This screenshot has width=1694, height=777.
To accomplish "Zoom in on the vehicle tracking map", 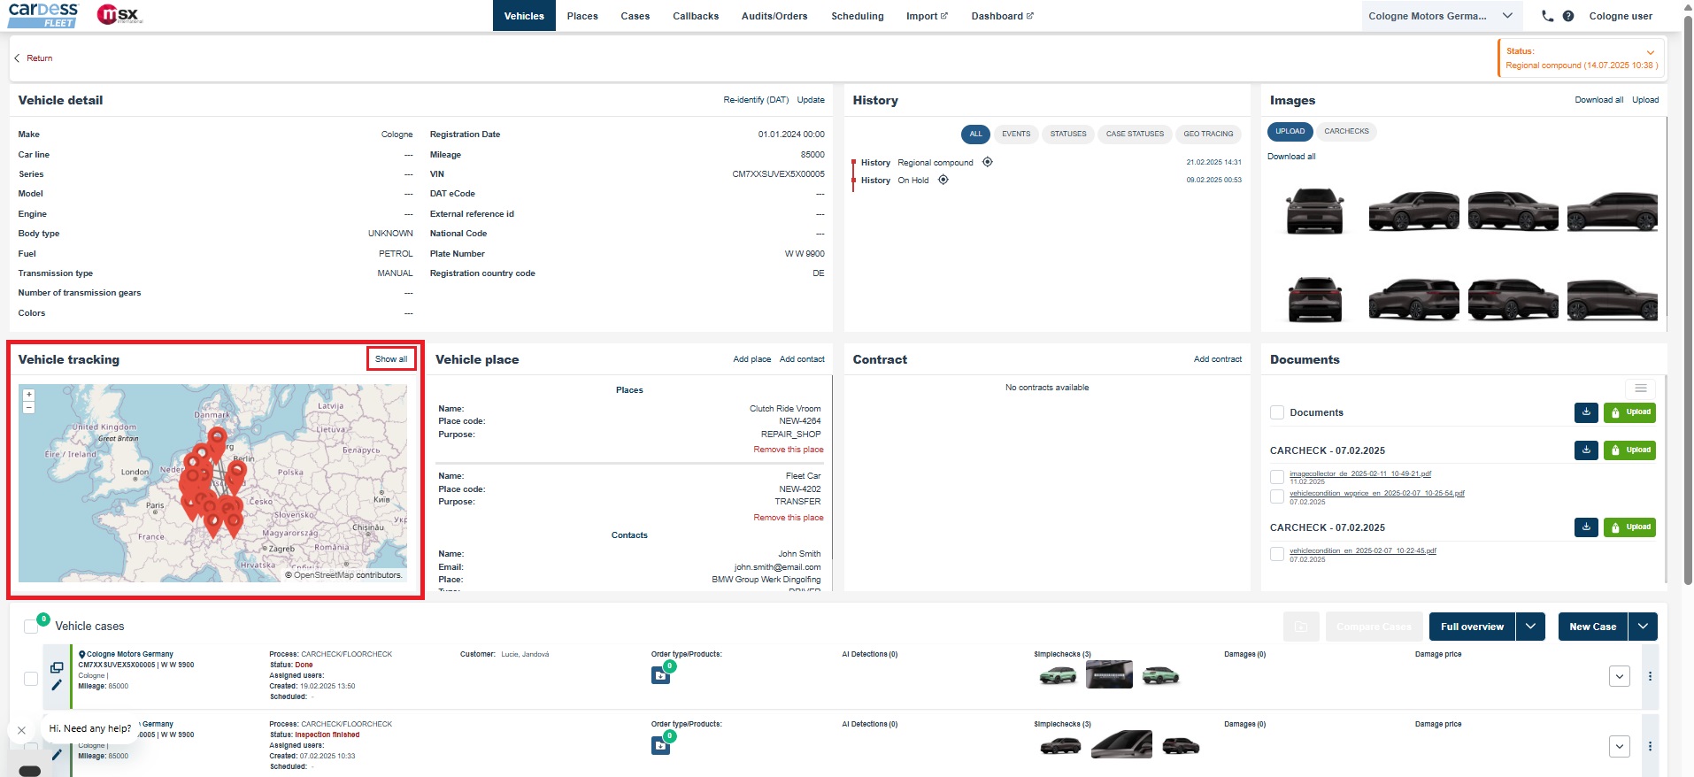I will [x=29, y=395].
